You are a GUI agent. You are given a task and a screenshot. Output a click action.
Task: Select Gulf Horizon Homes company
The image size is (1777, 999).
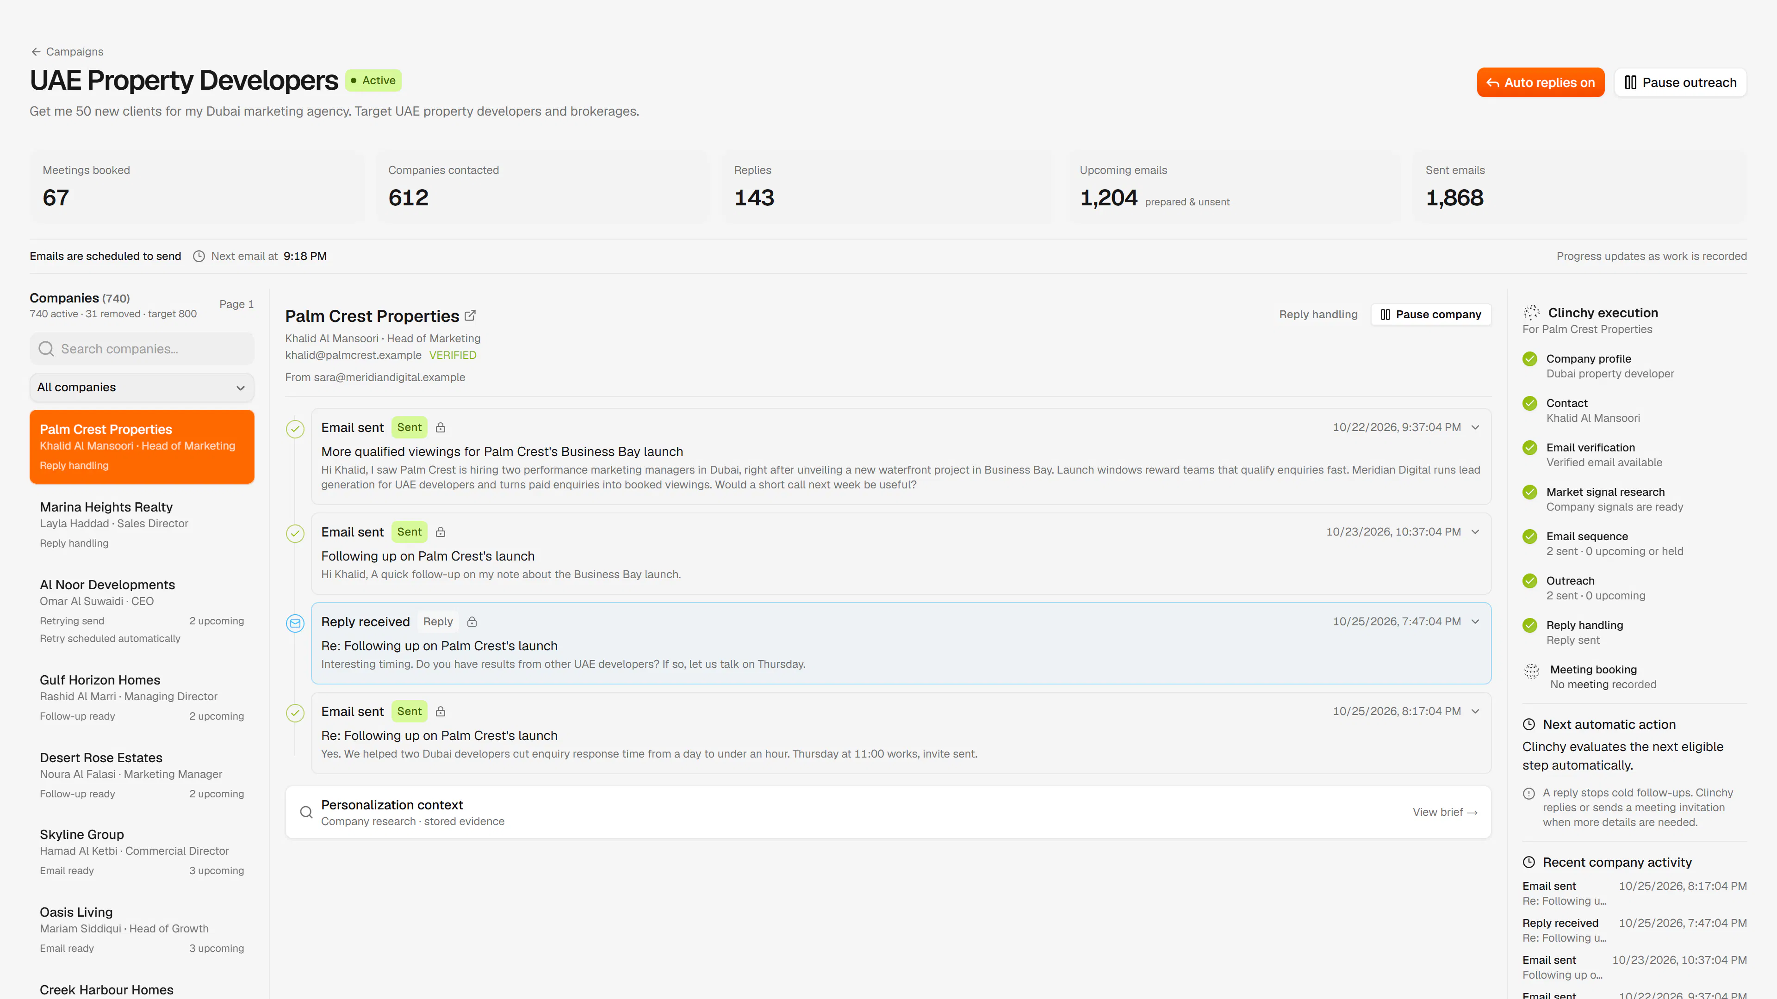point(142,698)
